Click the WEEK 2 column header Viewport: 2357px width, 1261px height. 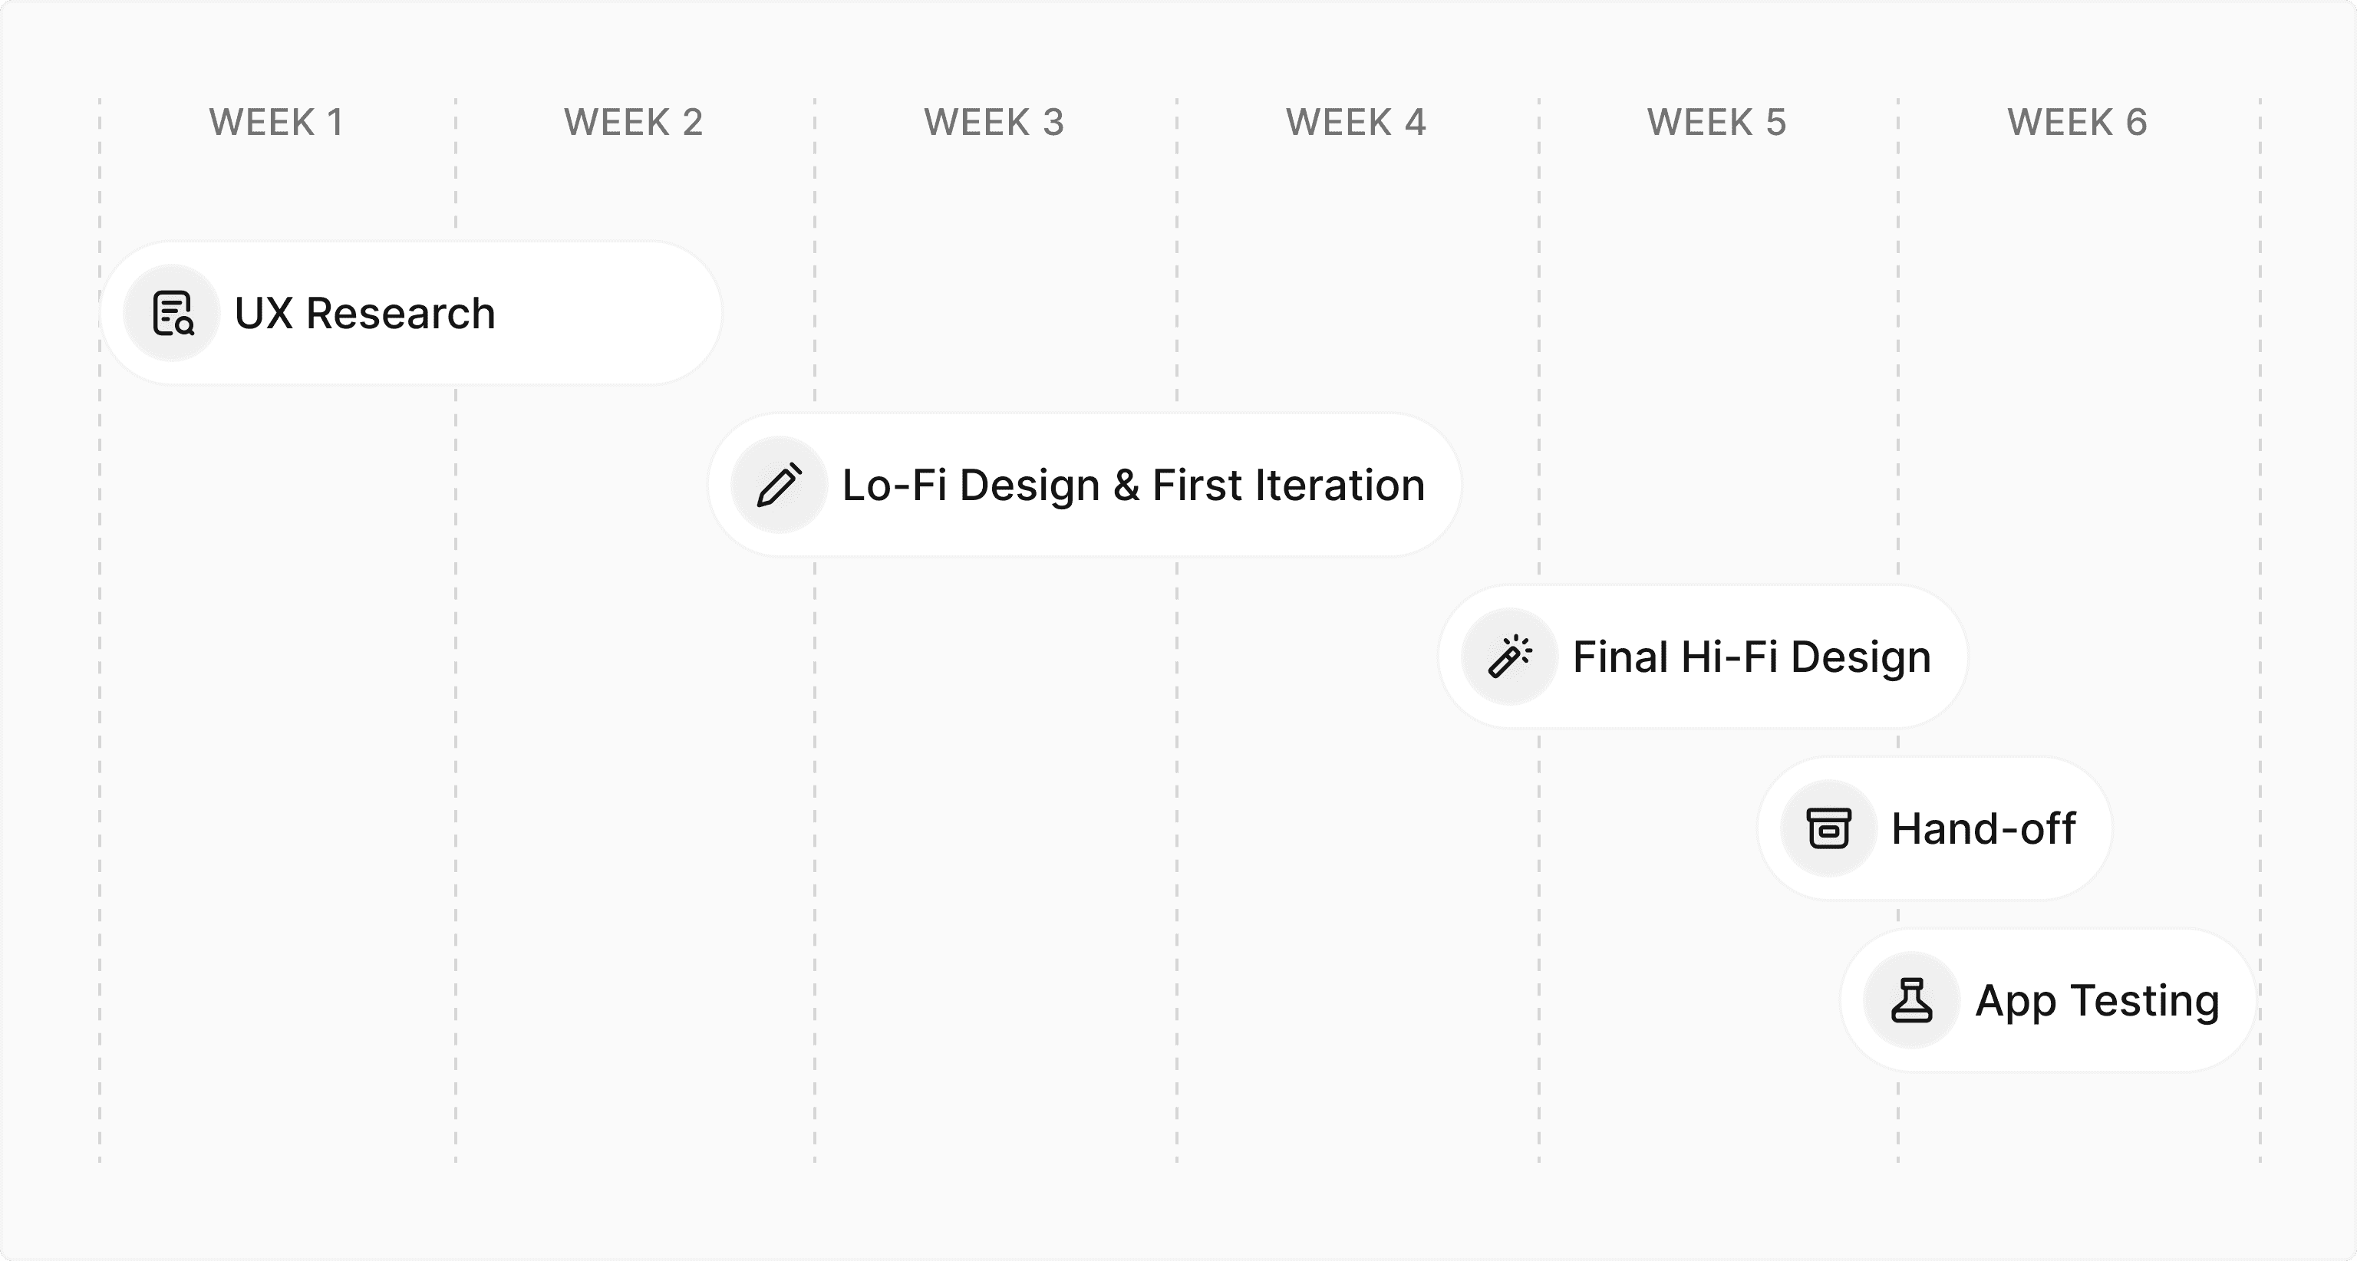tap(633, 123)
